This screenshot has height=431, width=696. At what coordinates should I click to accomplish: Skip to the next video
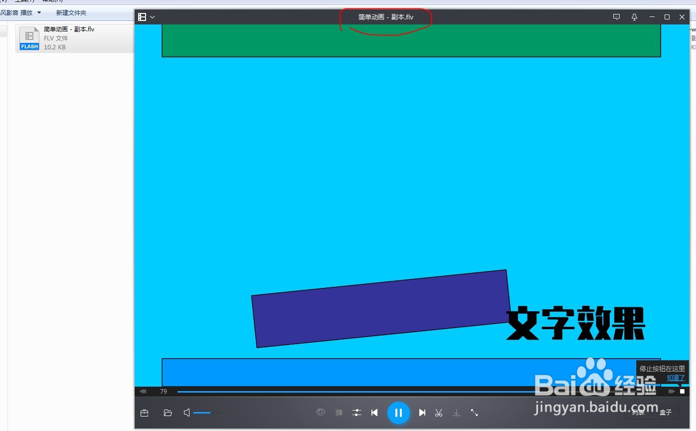422,413
